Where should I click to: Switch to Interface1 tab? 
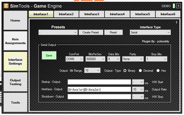(41, 14)
